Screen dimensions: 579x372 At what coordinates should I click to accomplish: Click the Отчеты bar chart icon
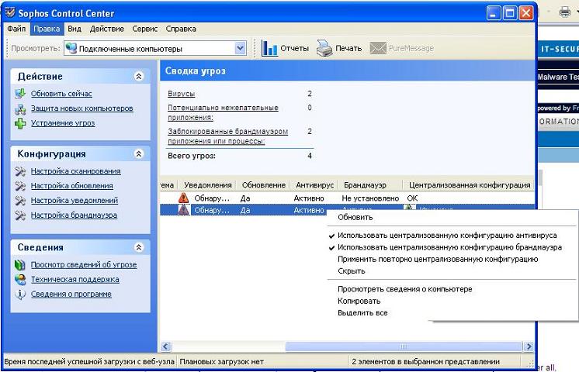click(x=269, y=48)
